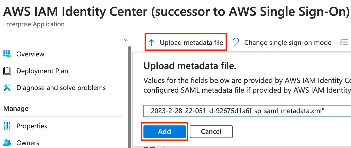Click the Deployment Plan book icon

[x=7, y=71]
